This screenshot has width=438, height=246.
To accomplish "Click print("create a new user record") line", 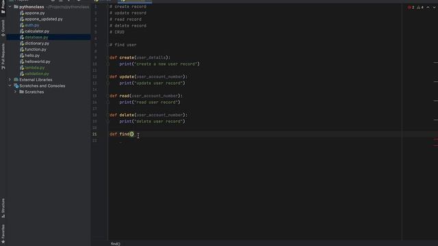I will click(x=159, y=64).
